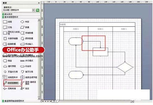Select the 判定 decision diamond shape
The height and width of the screenshot is (105, 153).
click(25, 22)
